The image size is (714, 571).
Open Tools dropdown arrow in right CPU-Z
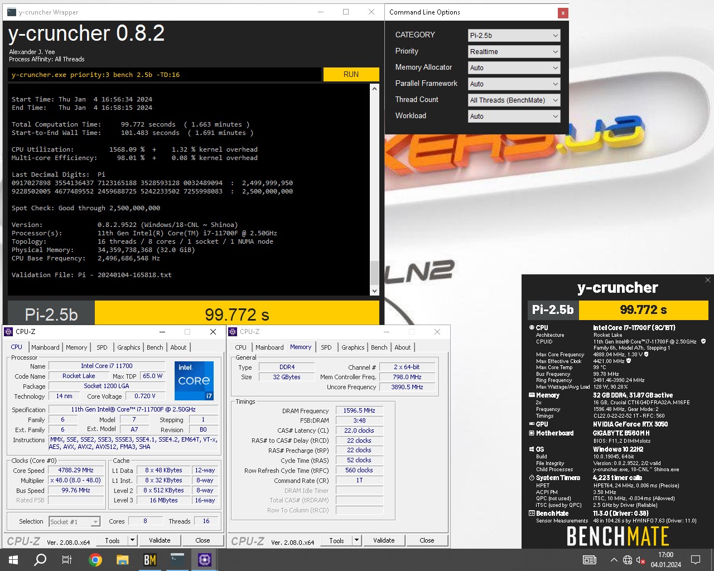pos(356,540)
